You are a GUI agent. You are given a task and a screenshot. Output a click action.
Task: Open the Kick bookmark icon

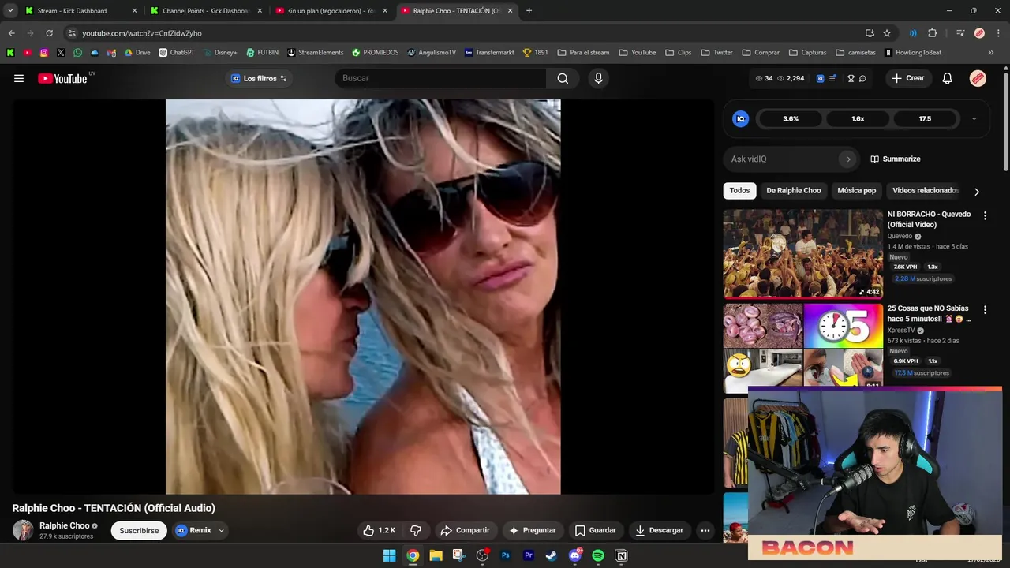click(10, 53)
